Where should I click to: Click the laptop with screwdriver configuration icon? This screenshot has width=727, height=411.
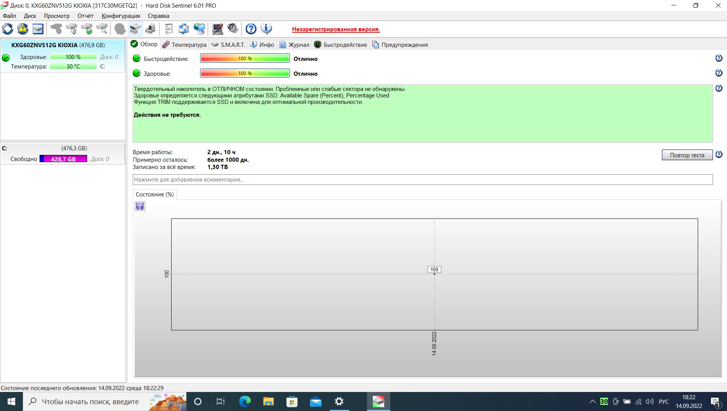218,29
